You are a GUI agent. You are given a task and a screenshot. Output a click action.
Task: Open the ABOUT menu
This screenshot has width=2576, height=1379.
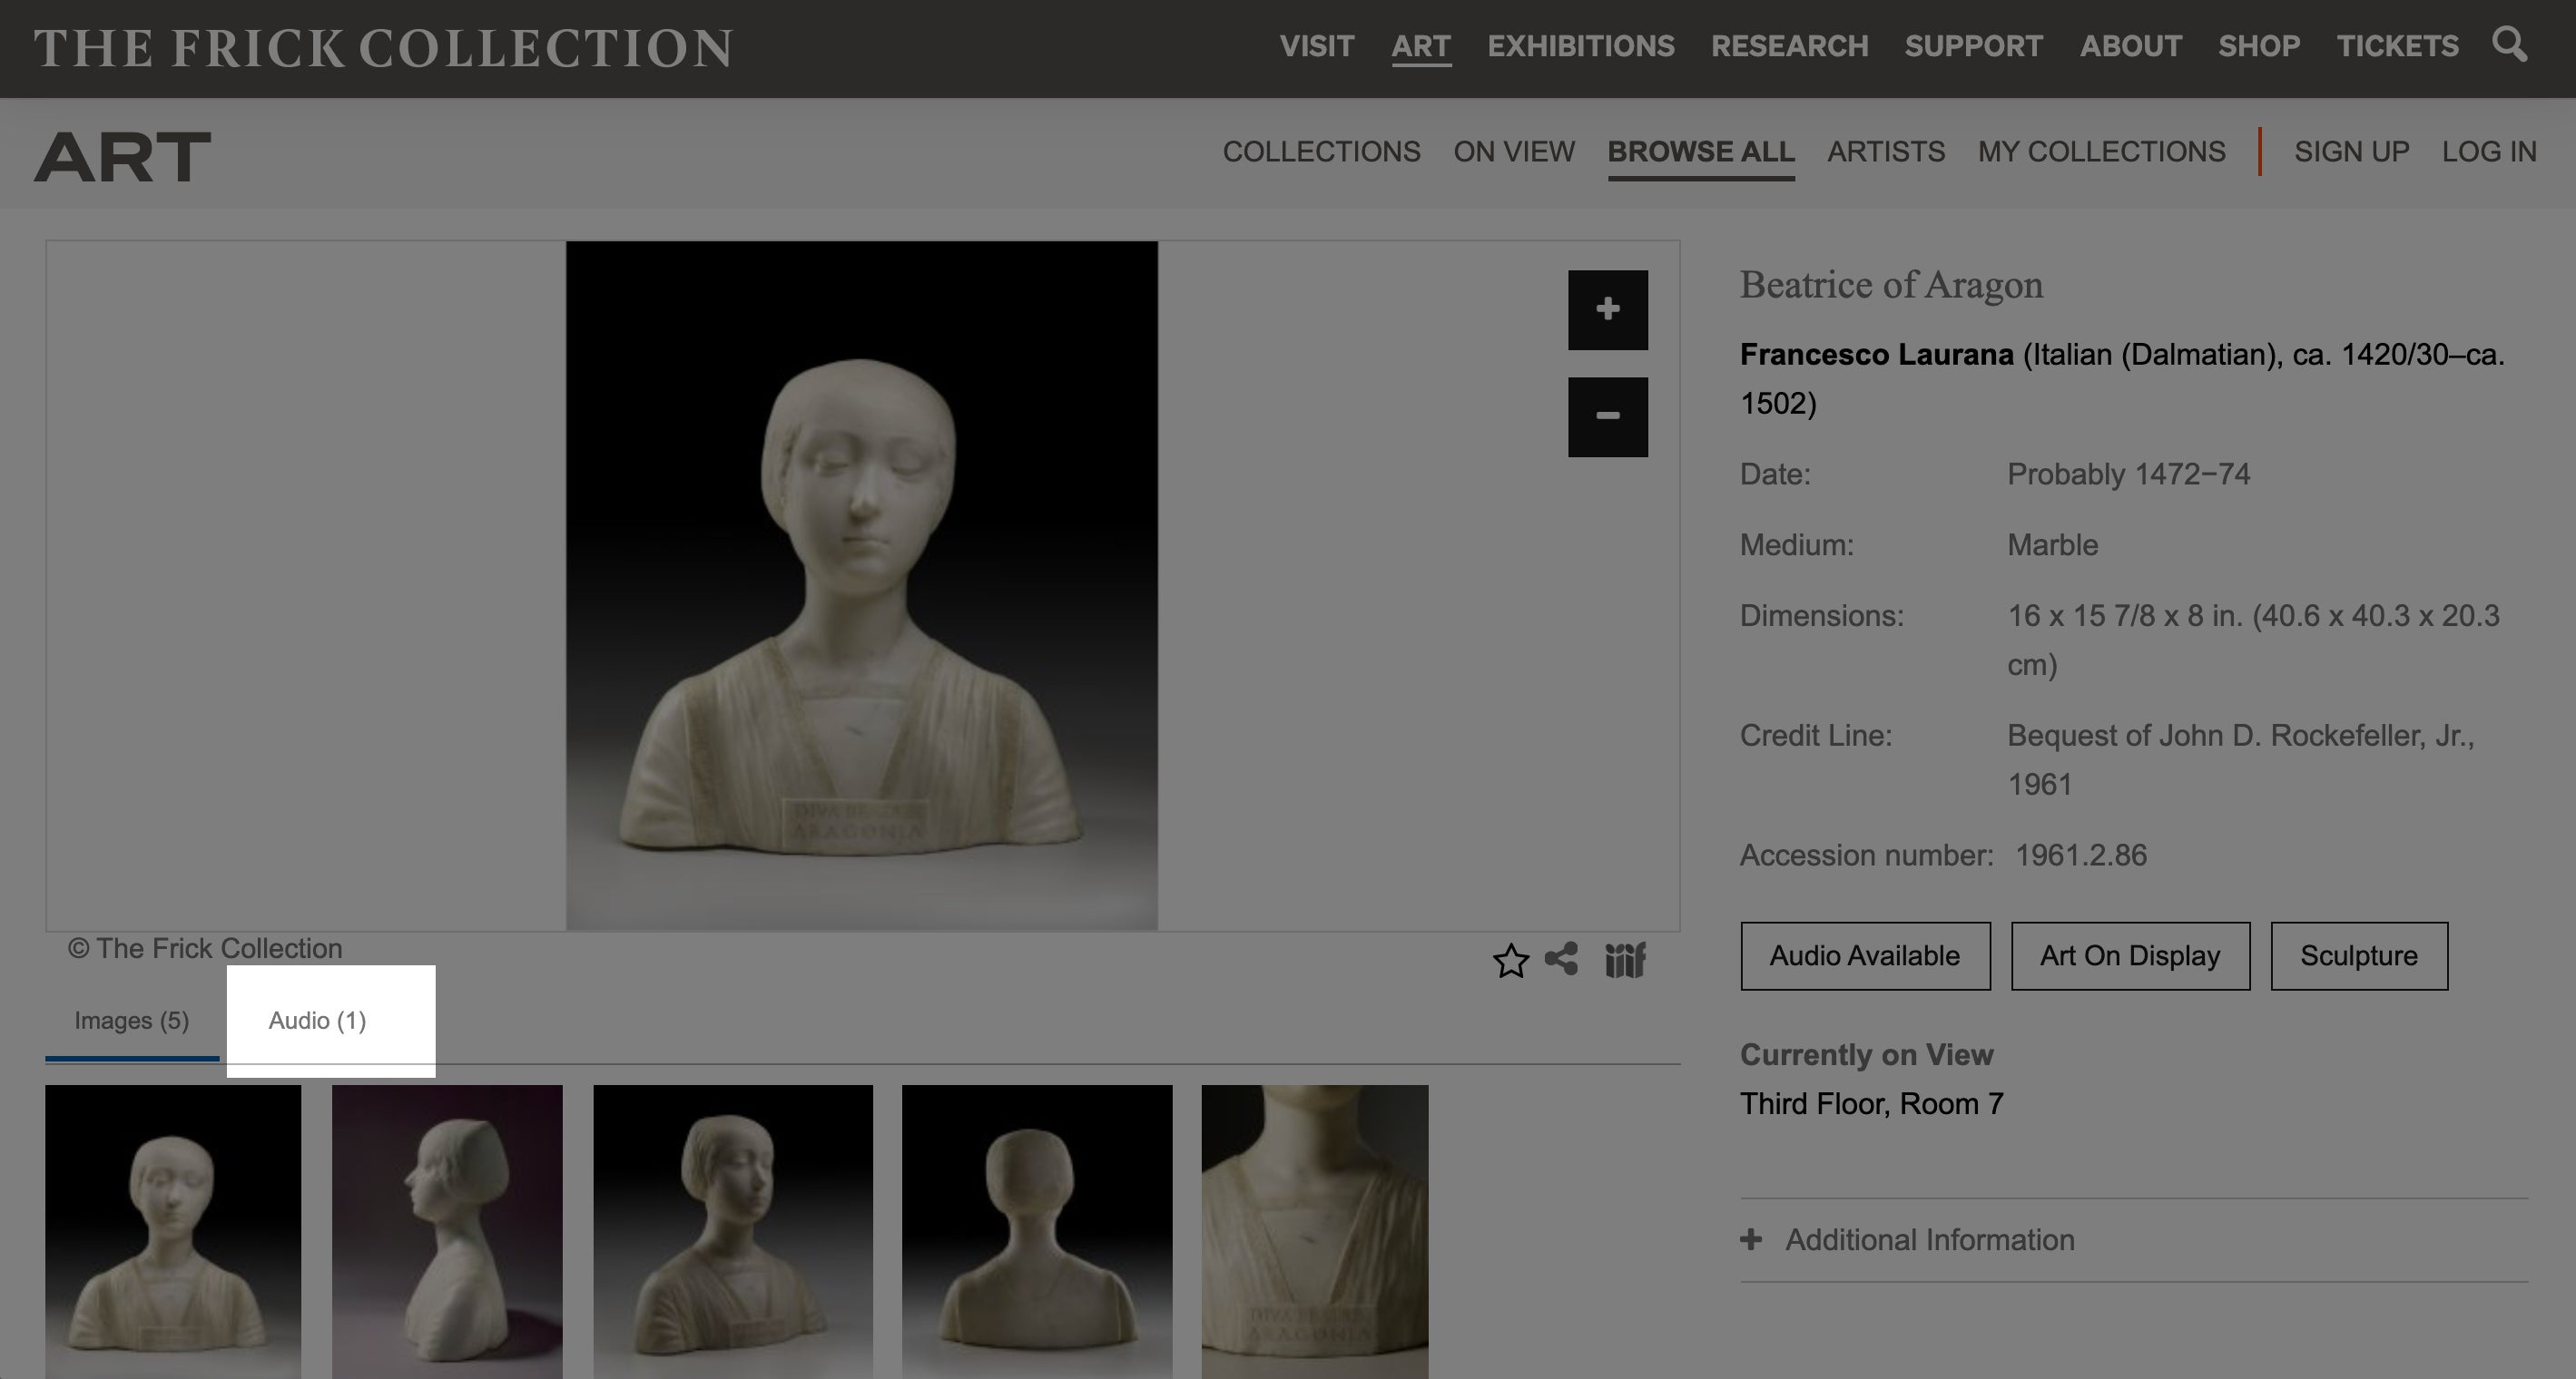(x=2131, y=46)
